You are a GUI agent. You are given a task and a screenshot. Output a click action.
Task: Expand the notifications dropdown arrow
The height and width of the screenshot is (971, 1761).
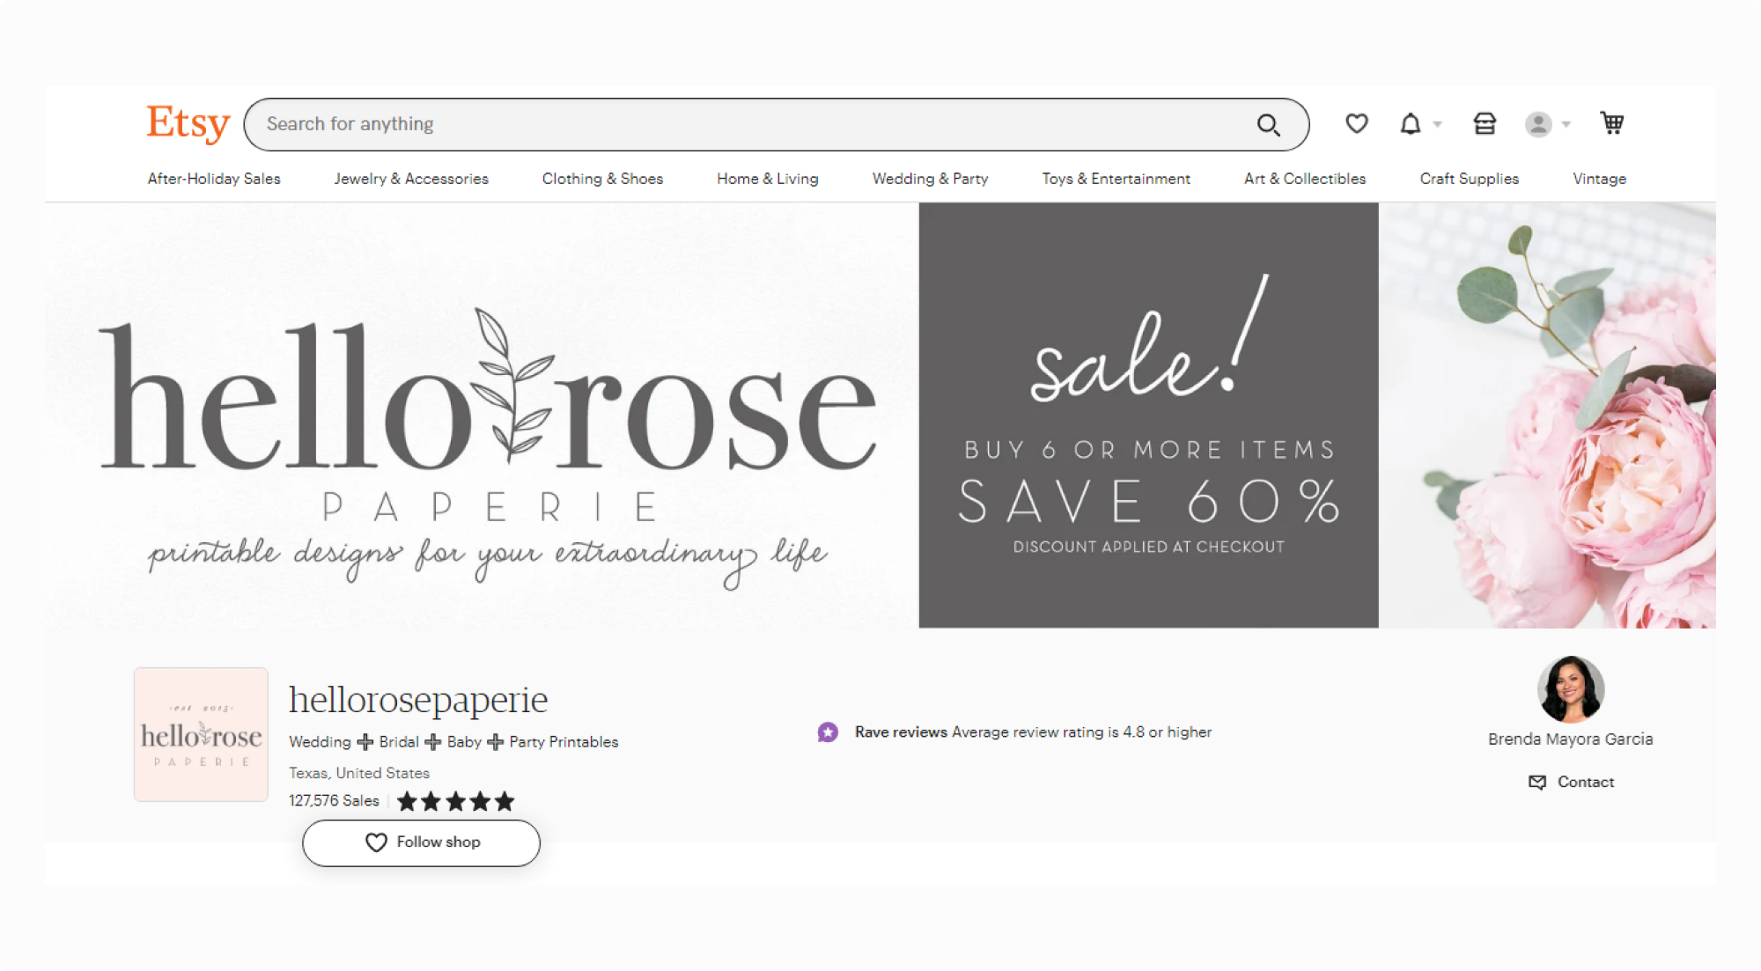1437,124
